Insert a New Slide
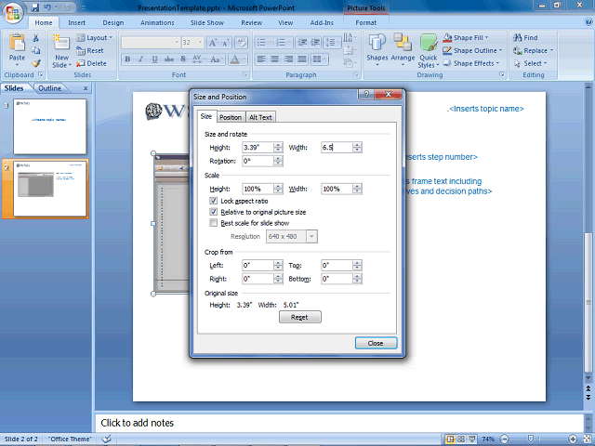This screenshot has width=595, height=446. pyautogui.click(x=61, y=51)
